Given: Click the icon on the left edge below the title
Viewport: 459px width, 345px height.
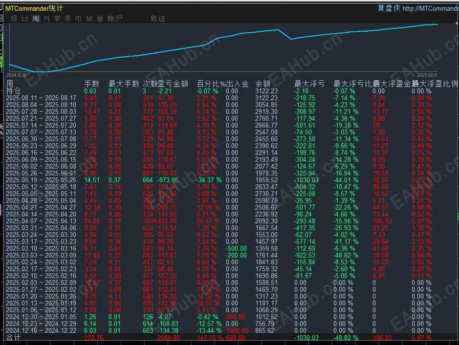Looking at the screenshot, I should 2,18.
